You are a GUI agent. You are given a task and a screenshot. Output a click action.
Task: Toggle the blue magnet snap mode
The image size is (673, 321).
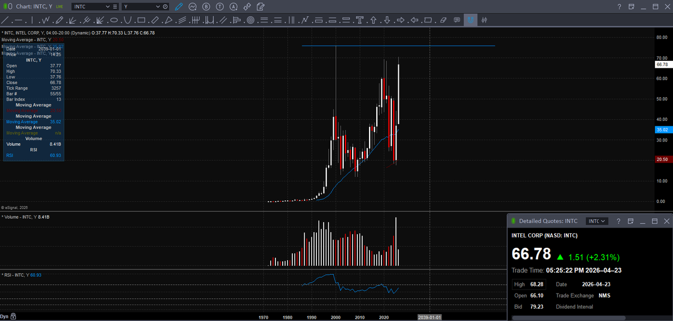tap(471, 20)
